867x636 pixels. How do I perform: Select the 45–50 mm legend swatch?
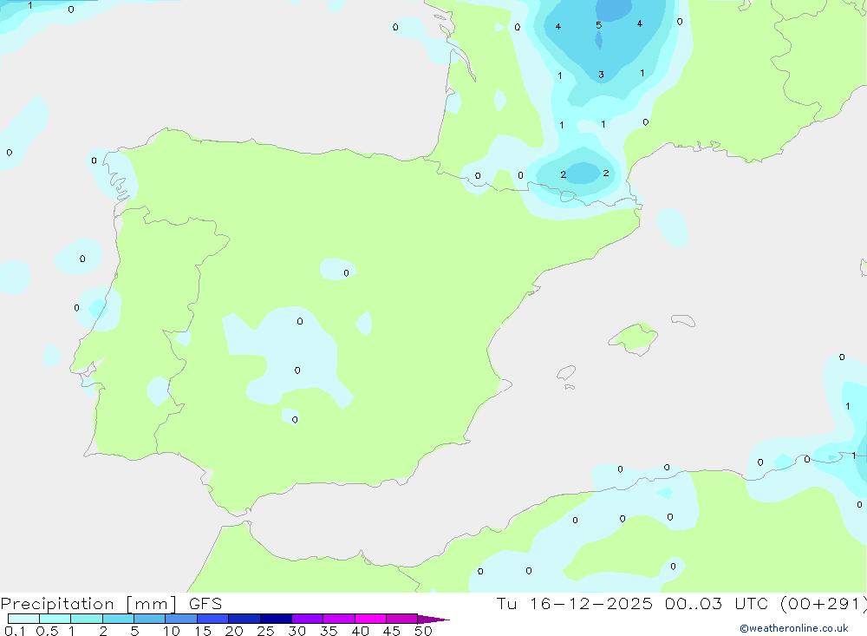coord(401,619)
